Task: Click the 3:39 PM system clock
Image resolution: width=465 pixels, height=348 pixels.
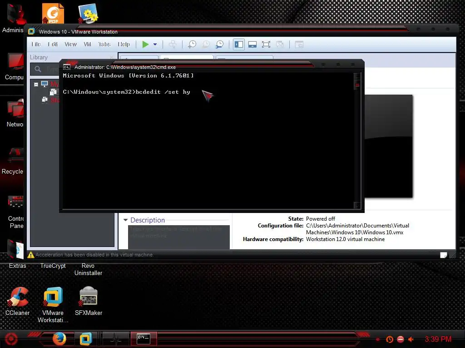Action: [x=438, y=339]
